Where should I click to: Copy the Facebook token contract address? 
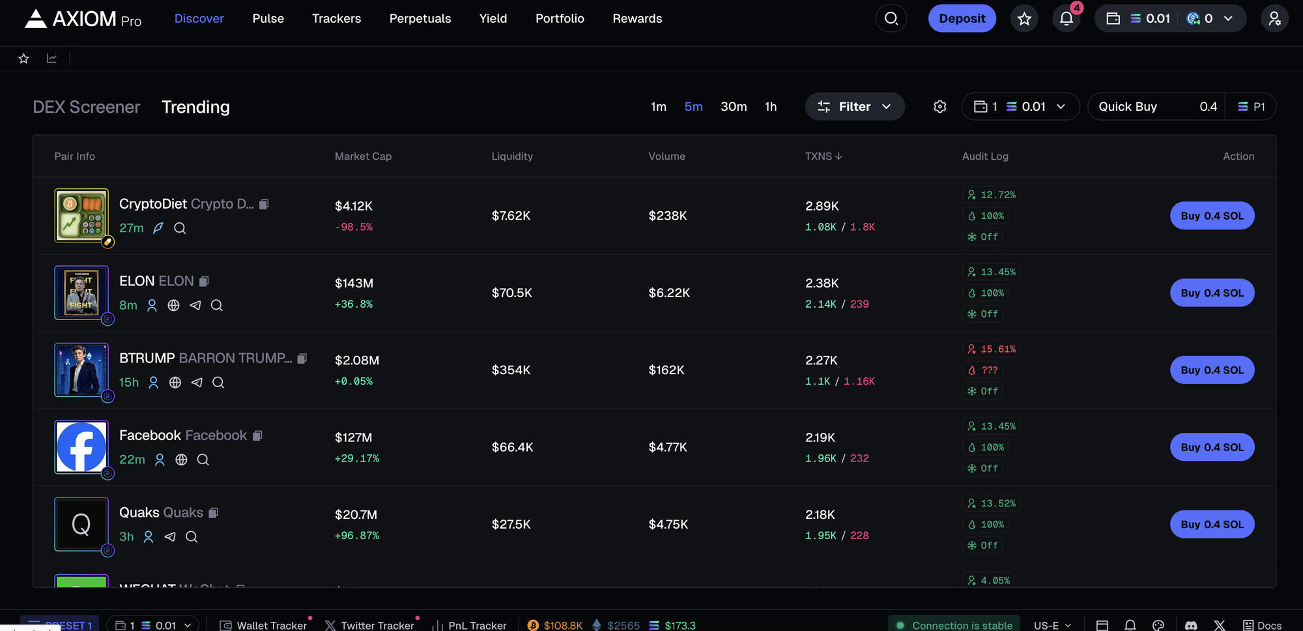coord(257,435)
